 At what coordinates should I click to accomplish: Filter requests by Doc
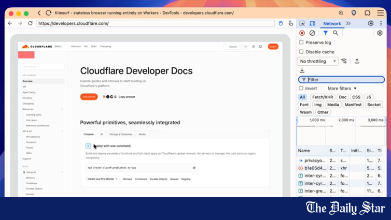pos(343,97)
